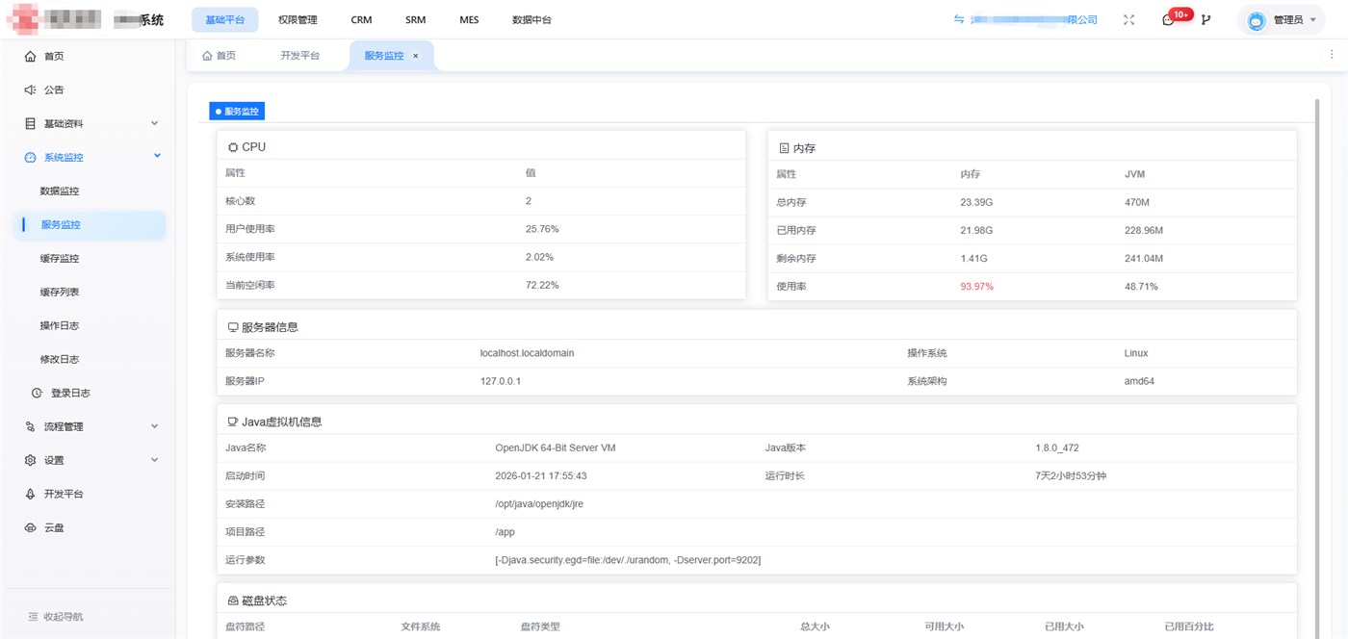The height and width of the screenshot is (639, 1348).
Task: Open the 首页 home item in sidebar
Action: click(54, 57)
